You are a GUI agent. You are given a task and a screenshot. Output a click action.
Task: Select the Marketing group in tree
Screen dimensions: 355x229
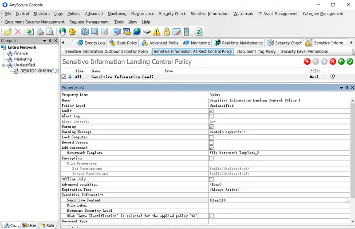[23, 59]
